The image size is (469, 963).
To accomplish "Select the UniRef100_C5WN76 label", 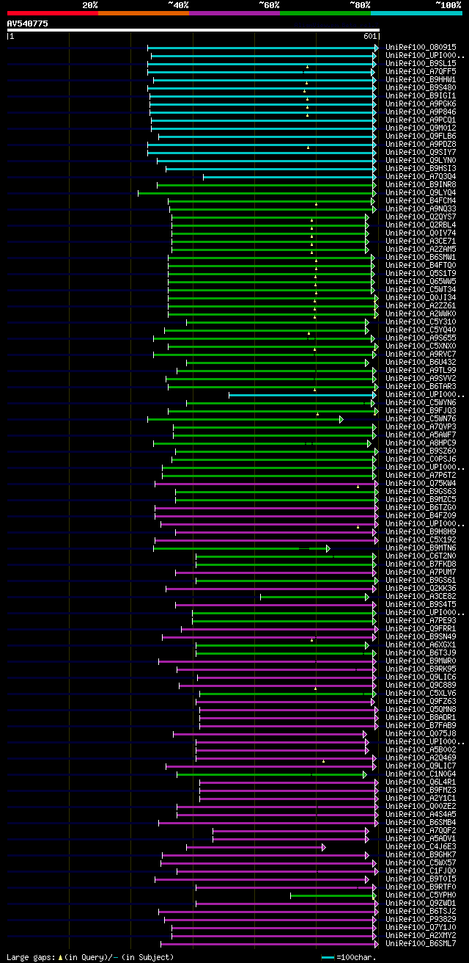I will tap(421, 418).
